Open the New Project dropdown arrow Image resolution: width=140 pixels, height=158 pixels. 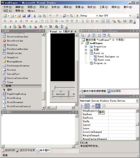[x=9, y=16]
